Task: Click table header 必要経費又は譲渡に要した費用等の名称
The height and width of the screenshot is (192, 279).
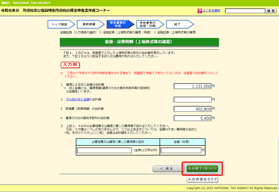Action: 118,142
